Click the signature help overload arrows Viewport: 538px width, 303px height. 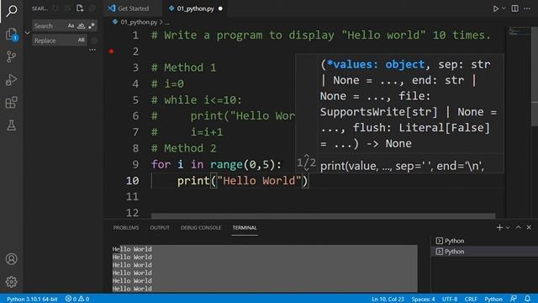click(x=306, y=162)
